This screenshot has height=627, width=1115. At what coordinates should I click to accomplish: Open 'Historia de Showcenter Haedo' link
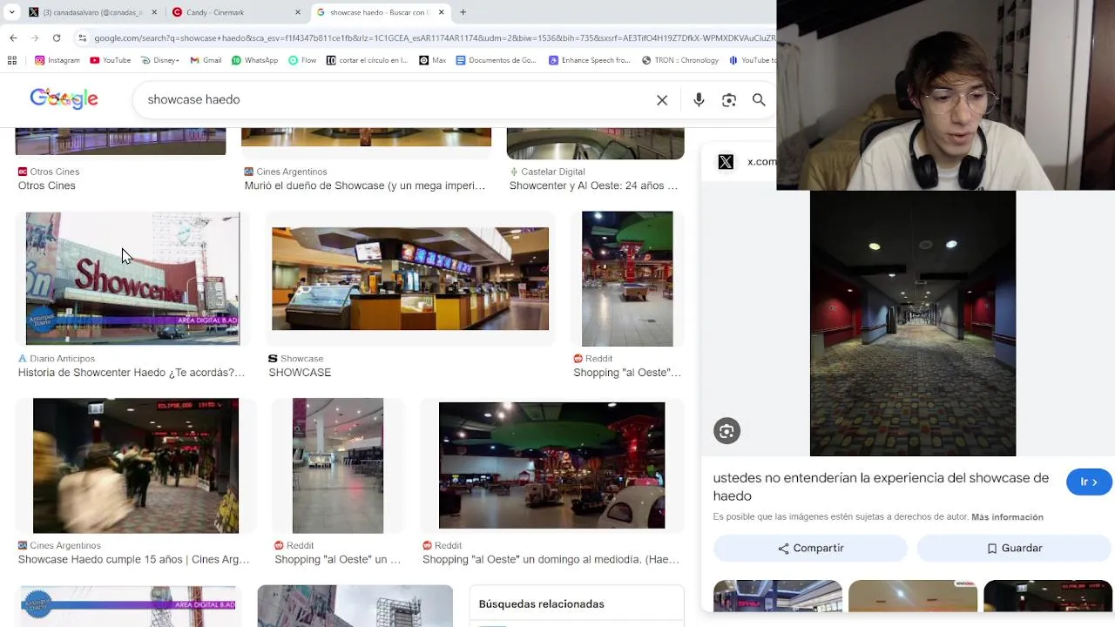[132, 373]
